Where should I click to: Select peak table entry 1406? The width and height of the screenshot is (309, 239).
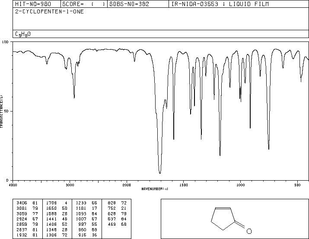(x=51, y=224)
